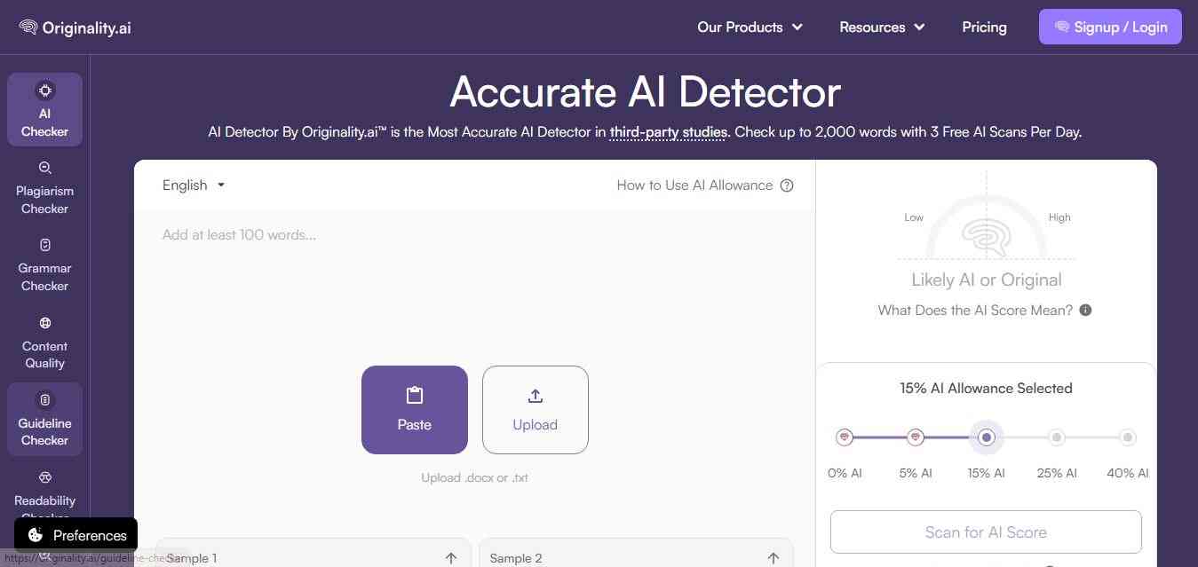Select the 5% AI allowance option
Viewport: 1198px width, 567px height.
pos(916,437)
